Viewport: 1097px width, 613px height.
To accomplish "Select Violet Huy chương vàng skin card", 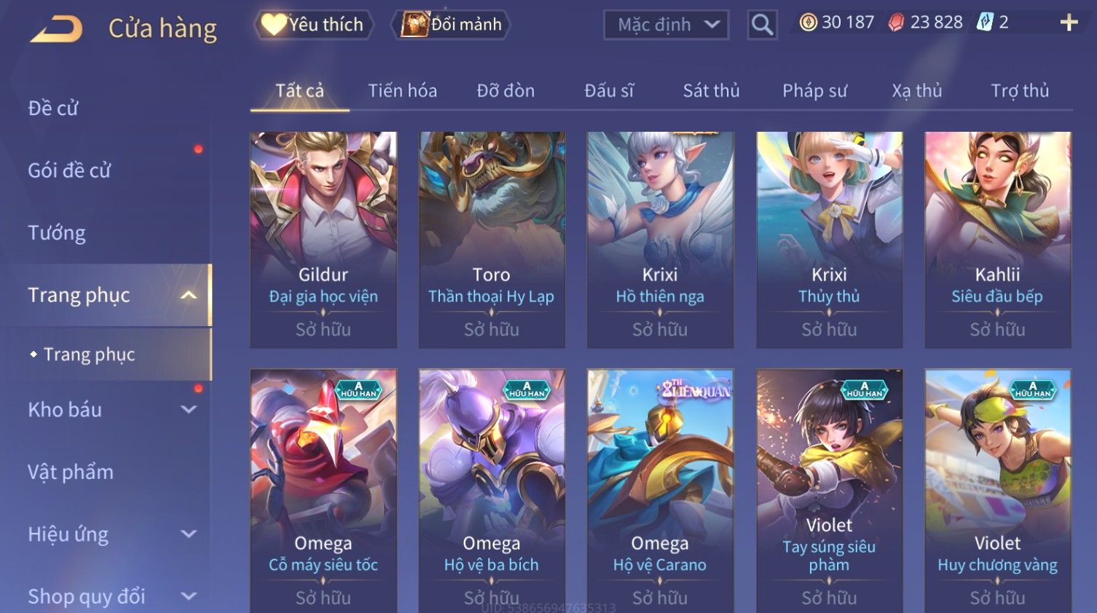I will pos(997,491).
